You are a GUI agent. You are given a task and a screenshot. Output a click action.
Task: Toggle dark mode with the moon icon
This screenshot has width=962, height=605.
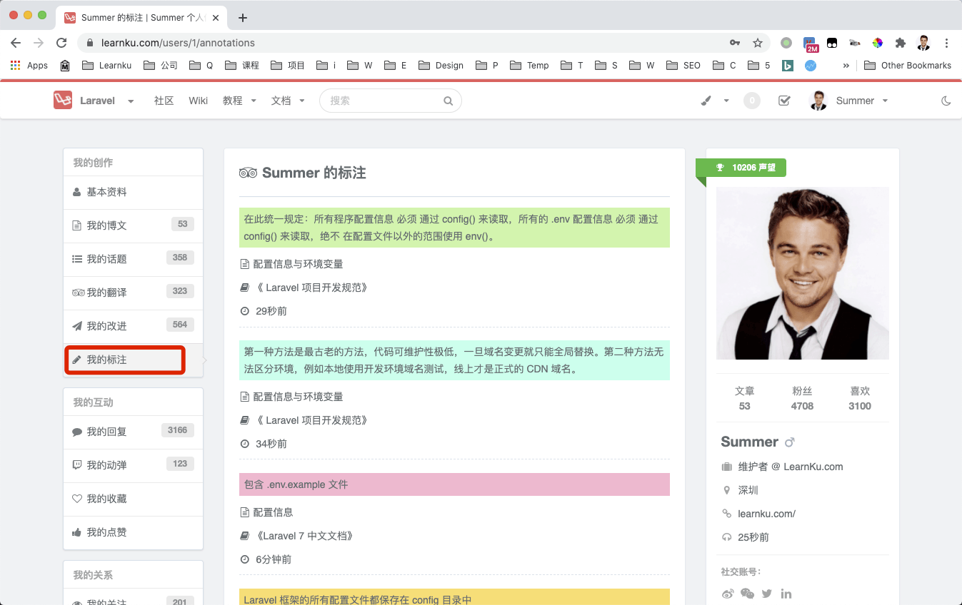(x=946, y=101)
